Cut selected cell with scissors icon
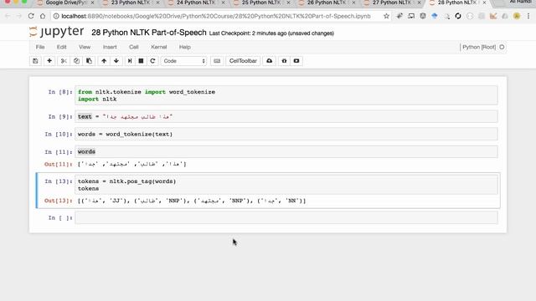The image size is (536, 301). tap(64, 61)
